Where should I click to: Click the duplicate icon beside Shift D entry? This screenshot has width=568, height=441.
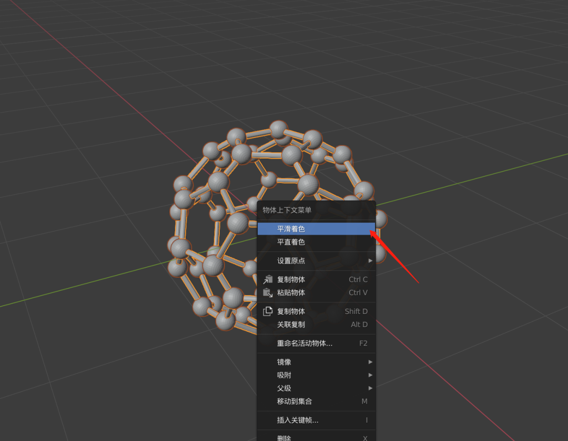coord(268,311)
